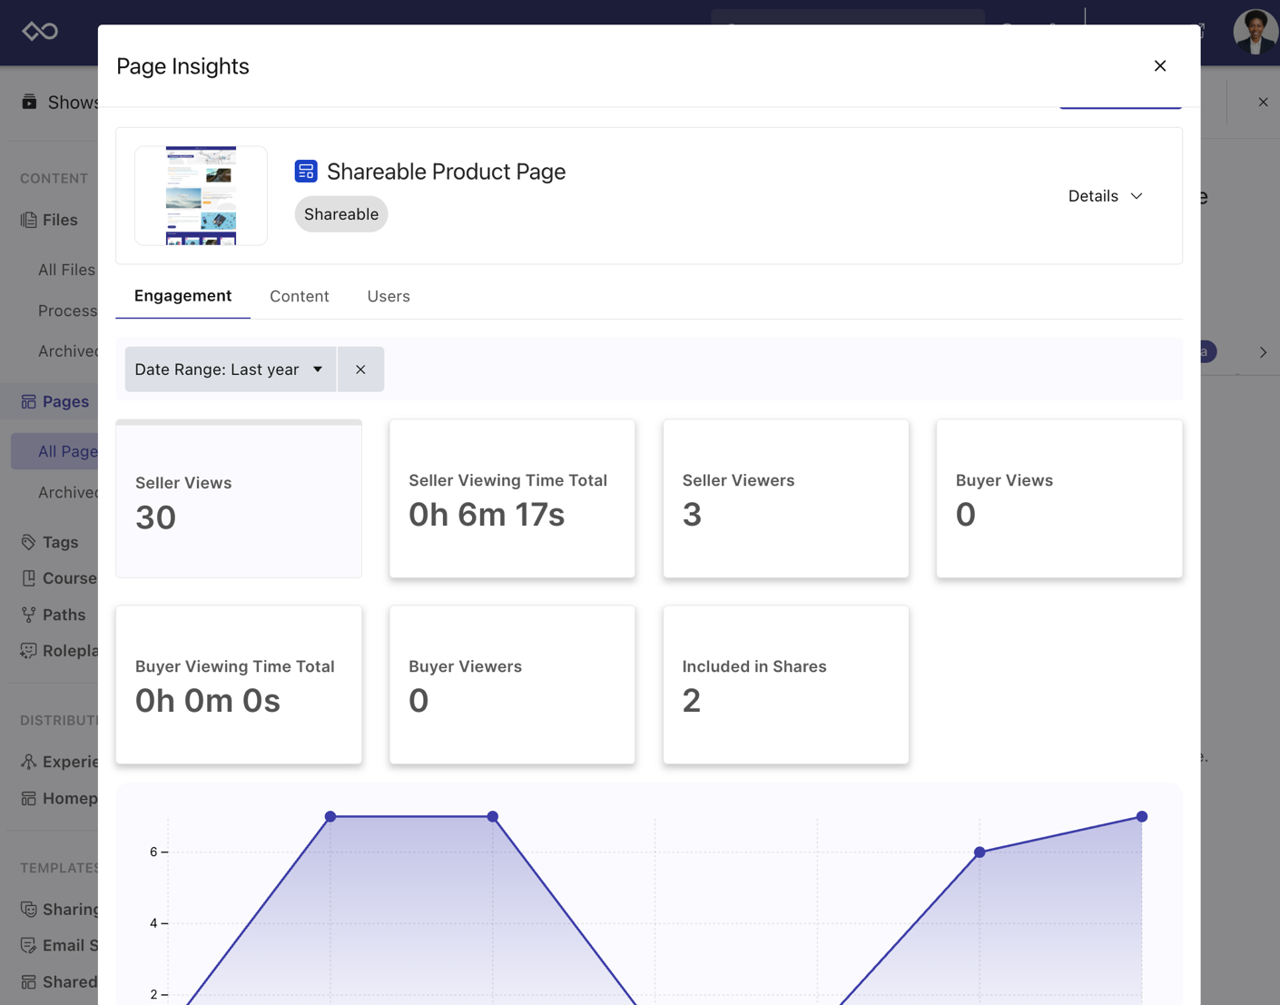Viewport: 1280px width, 1005px height.
Task: Clear the Last year date range filter
Action: coord(360,369)
